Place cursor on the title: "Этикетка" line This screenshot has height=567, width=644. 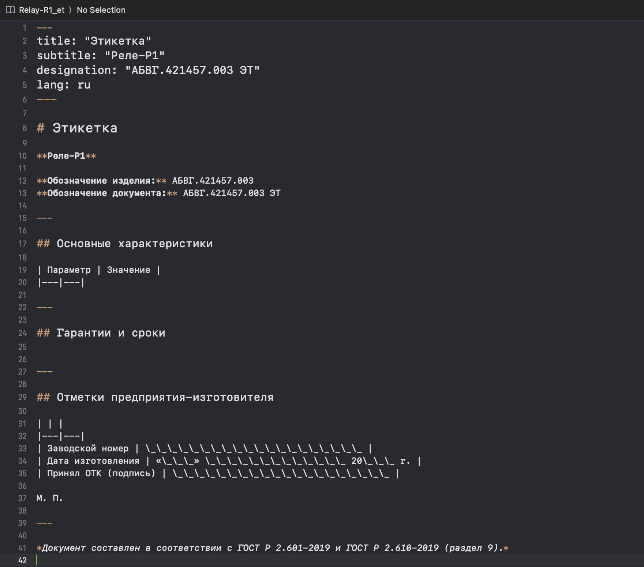click(94, 41)
